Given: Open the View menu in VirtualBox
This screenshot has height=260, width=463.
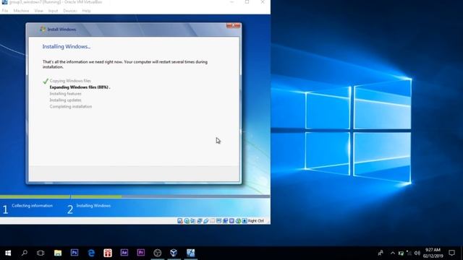Looking at the screenshot, I should (38, 11).
